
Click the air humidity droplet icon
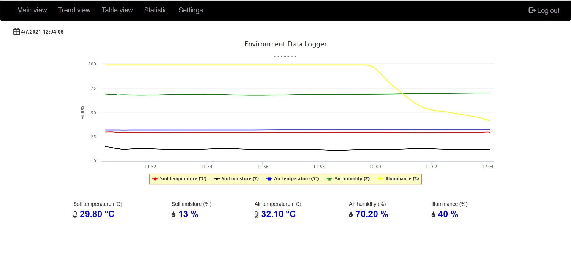point(351,214)
